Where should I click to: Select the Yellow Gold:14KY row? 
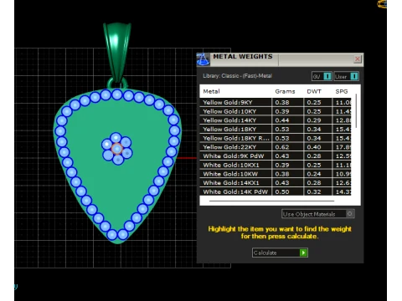click(x=275, y=120)
